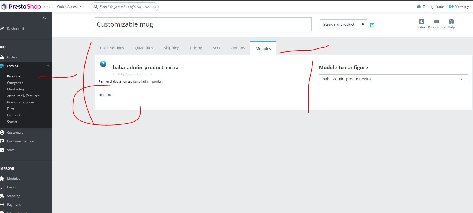Switch to the SEO tab
Viewport: 473px width, 213px height.
(216, 48)
